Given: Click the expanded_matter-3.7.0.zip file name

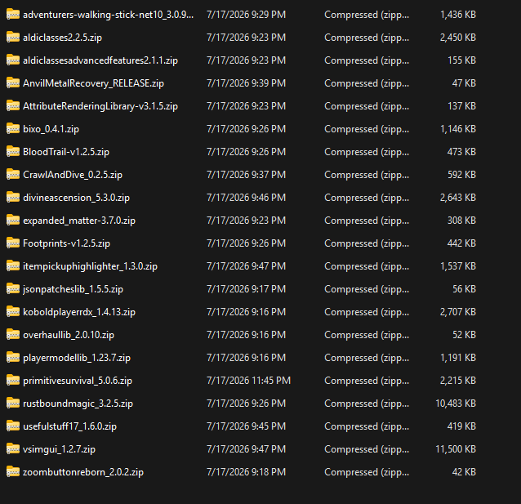Looking at the screenshot, I should [x=79, y=221].
